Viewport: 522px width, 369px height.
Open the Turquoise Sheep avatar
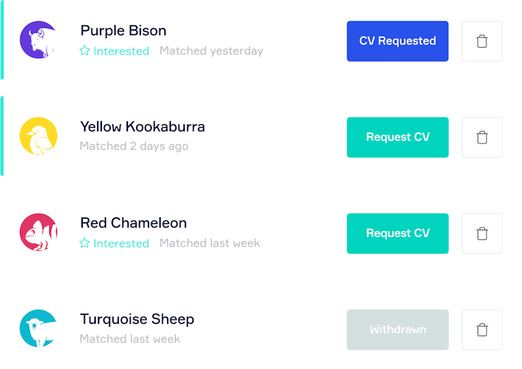[x=38, y=329]
